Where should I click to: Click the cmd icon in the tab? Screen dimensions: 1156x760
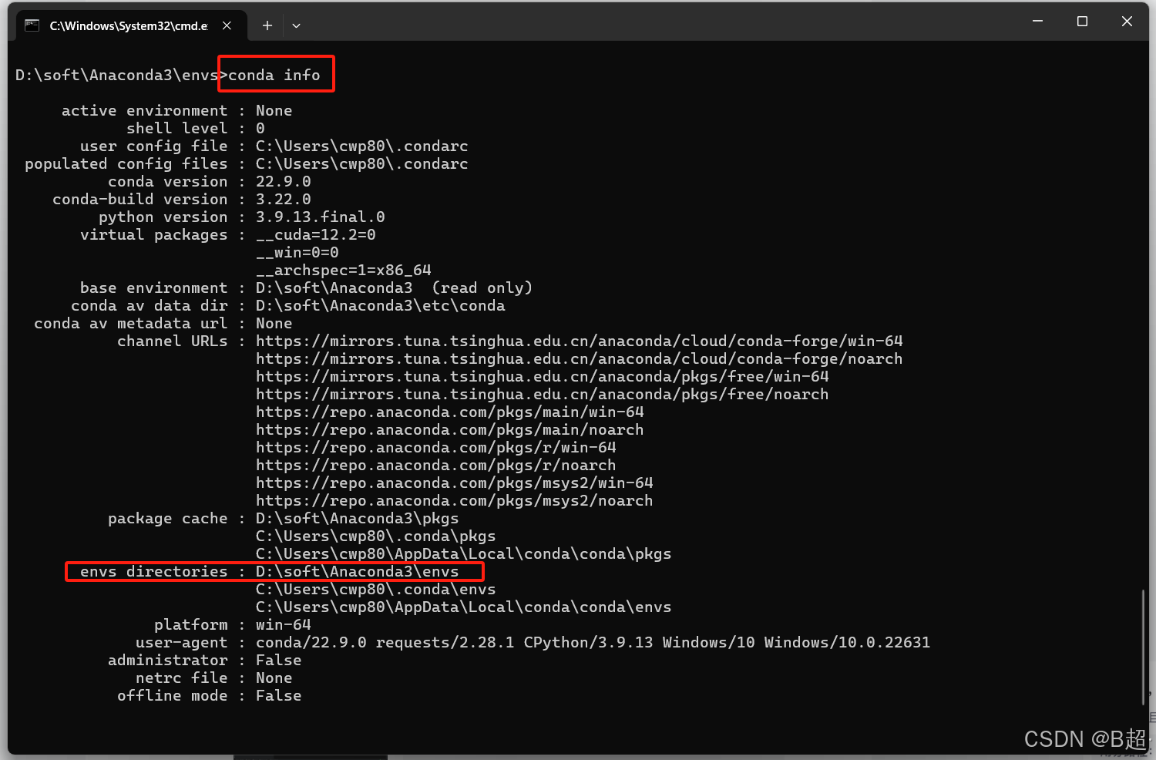(x=32, y=25)
